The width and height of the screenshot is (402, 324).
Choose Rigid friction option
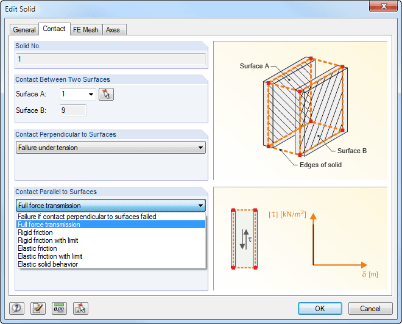point(111,232)
